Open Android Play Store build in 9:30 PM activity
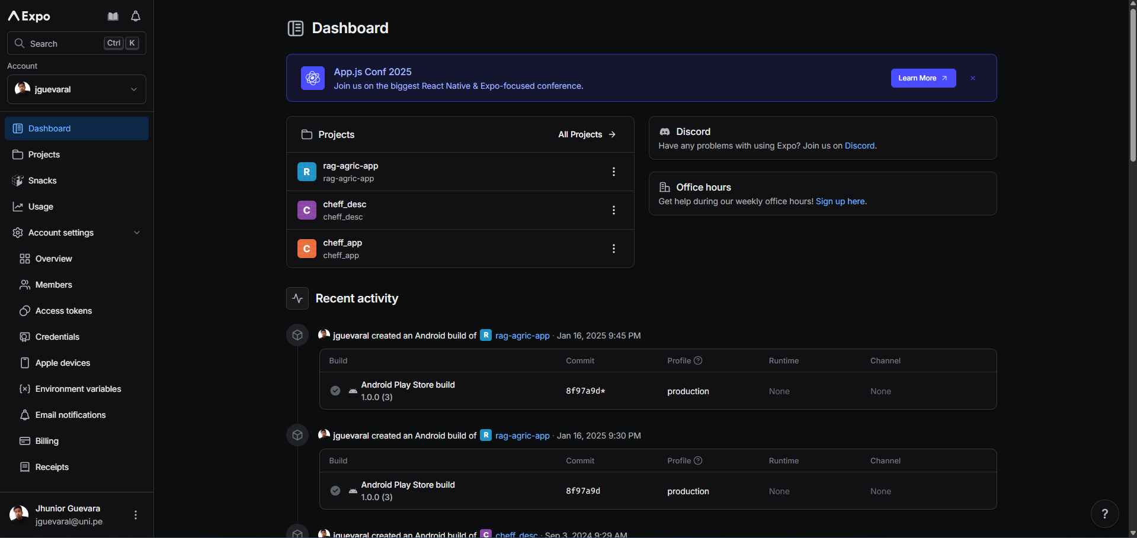 (658, 491)
